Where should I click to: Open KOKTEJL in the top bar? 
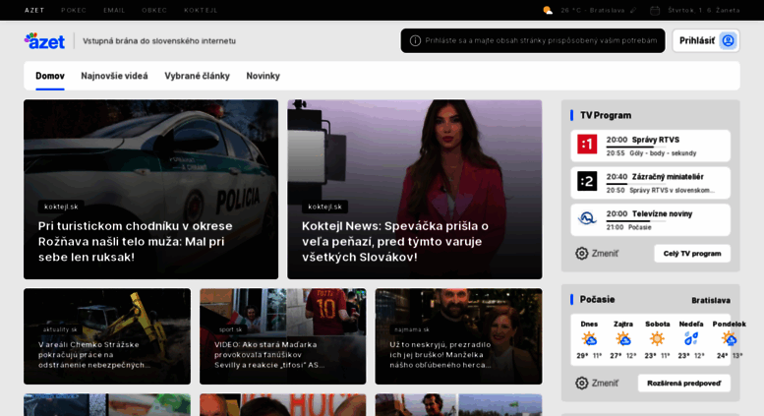201,10
